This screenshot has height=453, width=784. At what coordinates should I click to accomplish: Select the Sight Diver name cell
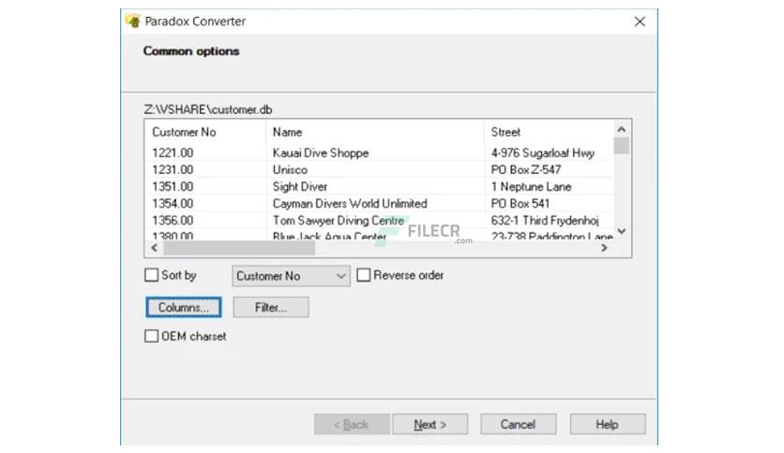tap(375, 186)
